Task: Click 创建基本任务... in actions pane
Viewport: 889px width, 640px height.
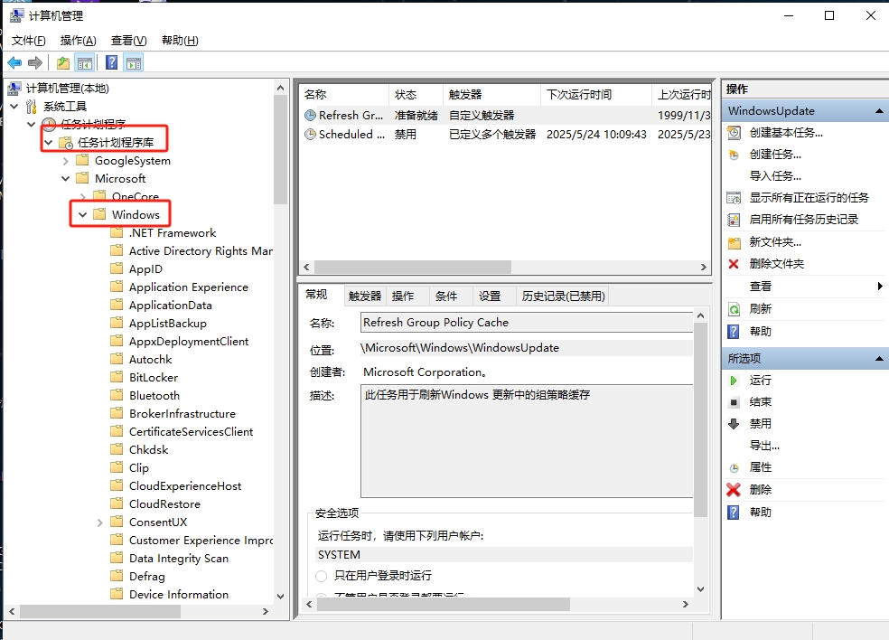Action: 785,133
